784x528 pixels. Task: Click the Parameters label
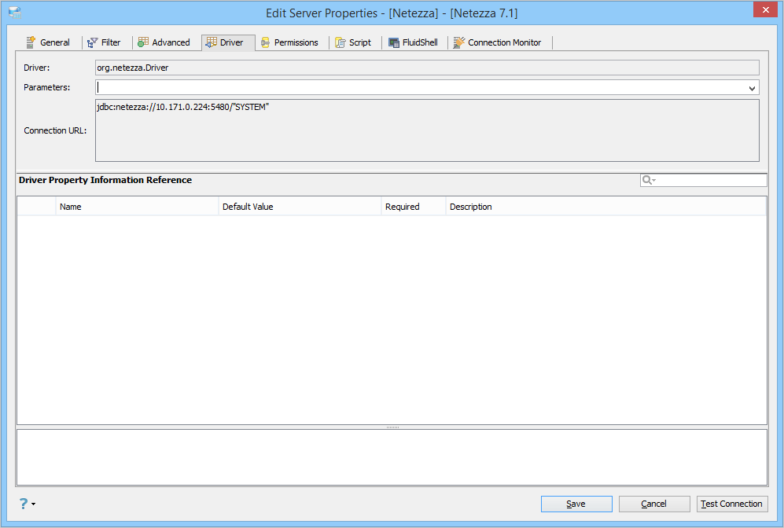click(46, 87)
